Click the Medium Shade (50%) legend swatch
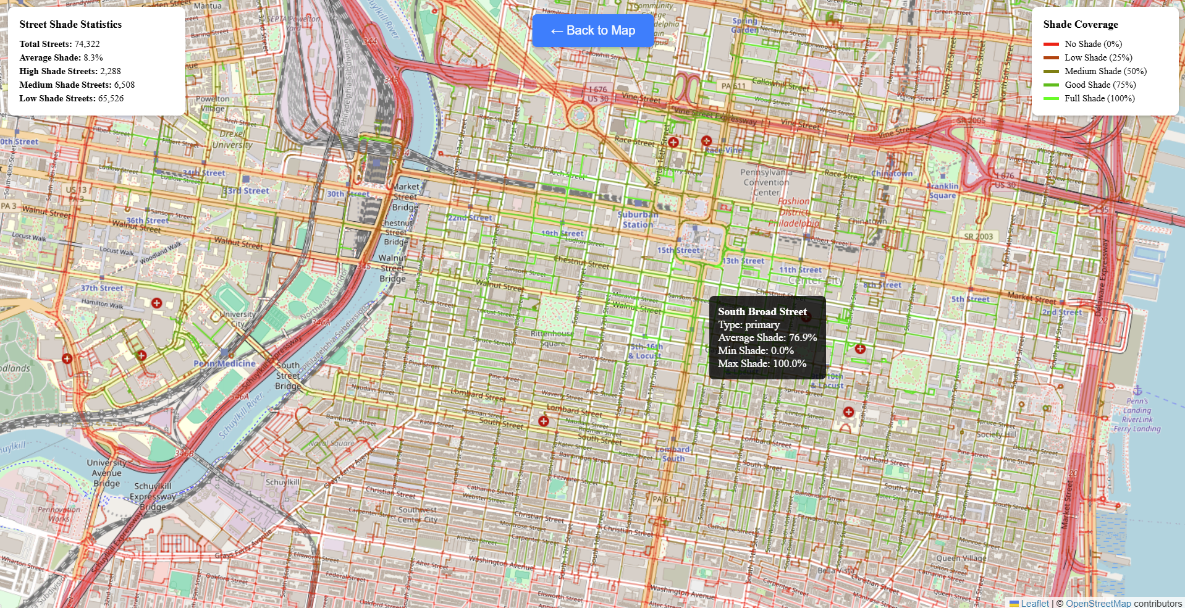This screenshot has width=1185, height=608. point(1051,71)
